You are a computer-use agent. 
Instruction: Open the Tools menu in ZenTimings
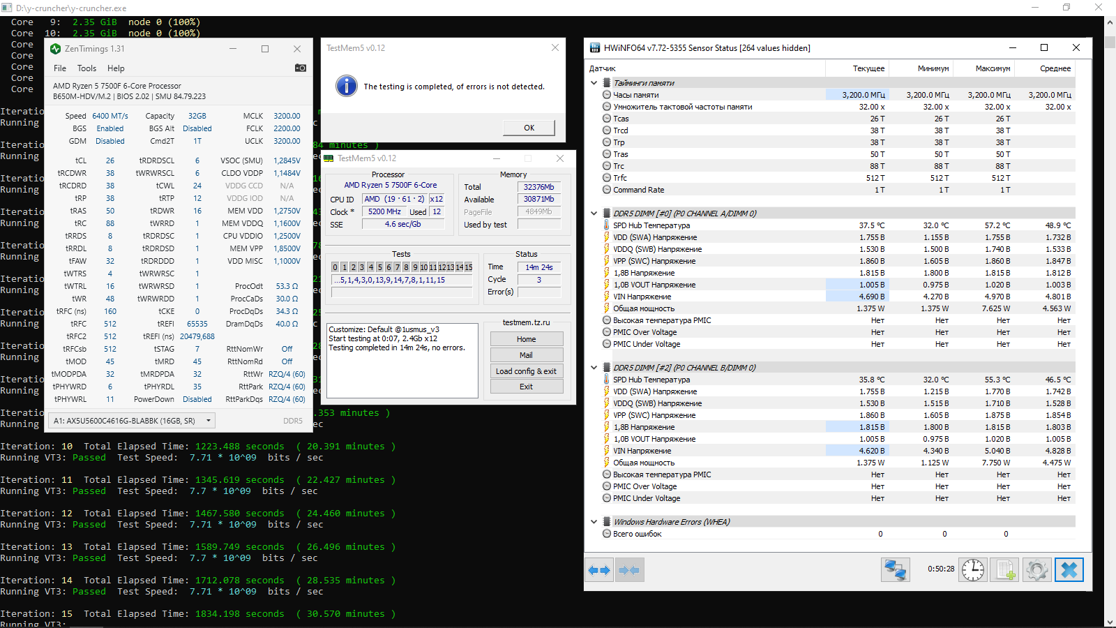click(86, 68)
